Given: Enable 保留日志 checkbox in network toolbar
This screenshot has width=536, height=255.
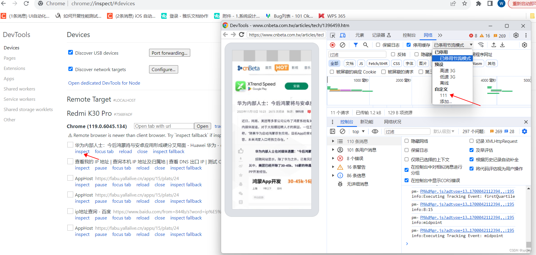Looking at the screenshot, I should click(x=378, y=45).
